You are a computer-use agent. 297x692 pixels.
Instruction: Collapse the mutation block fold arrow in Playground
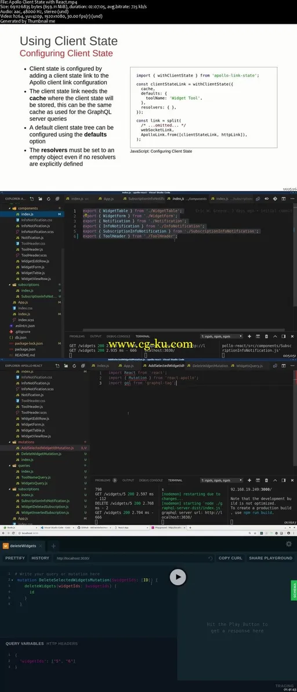(12, 579)
